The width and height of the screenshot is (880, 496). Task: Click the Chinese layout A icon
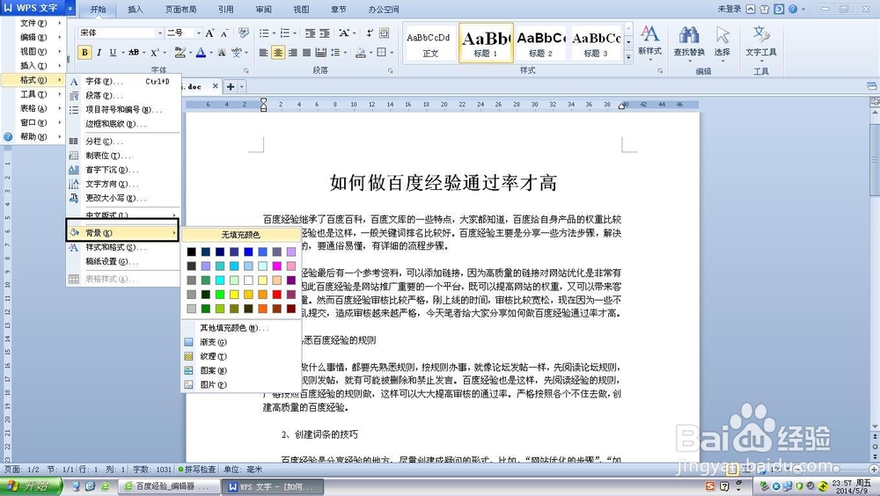pyautogui.click(x=343, y=33)
